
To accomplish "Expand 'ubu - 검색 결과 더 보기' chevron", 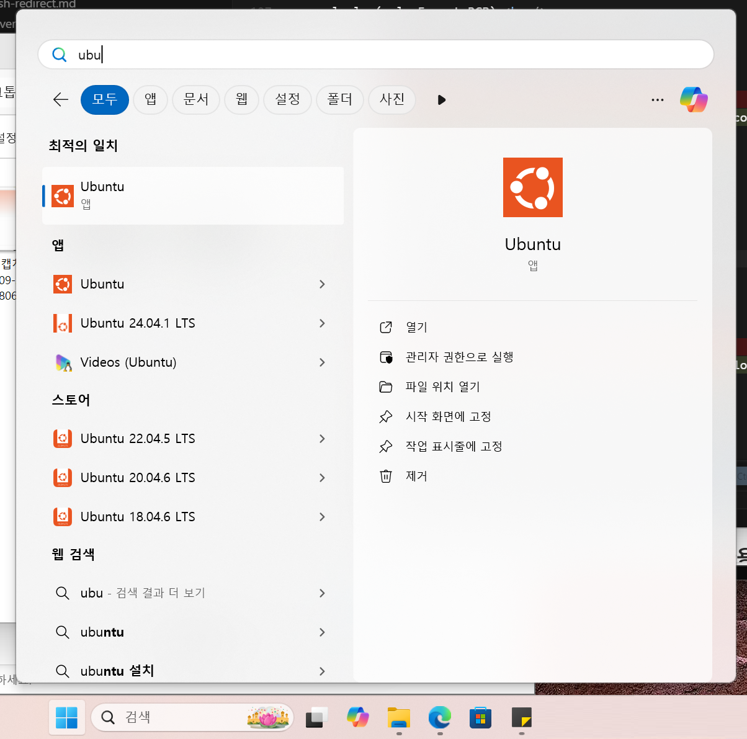I will (322, 593).
